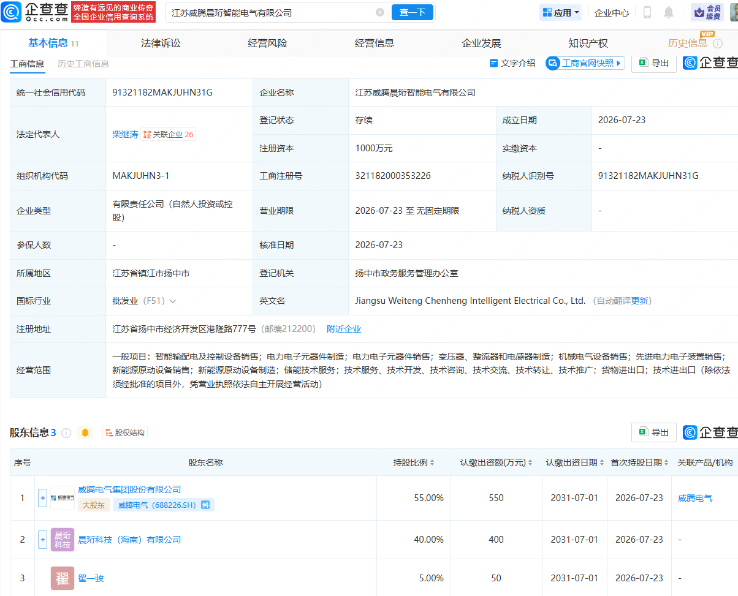Switch to the 法律诉讼 tab
Viewport: 738px width, 596px height.
click(161, 43)
